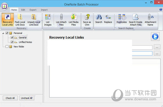Click the second browse (...) button
Image resolution: width=163 pixels, height=107 pixels.
click(157, 53)
